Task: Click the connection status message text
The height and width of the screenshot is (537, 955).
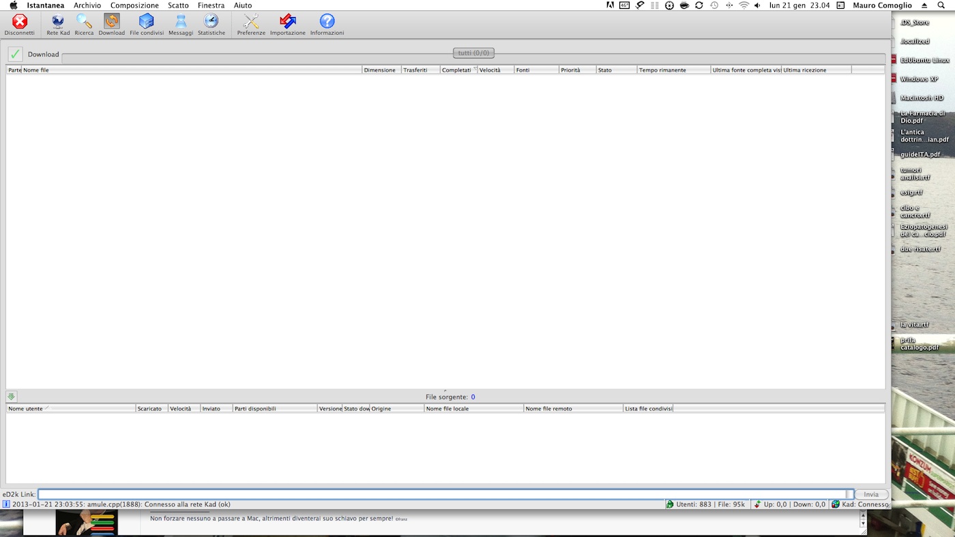Action: click(121, 504)
